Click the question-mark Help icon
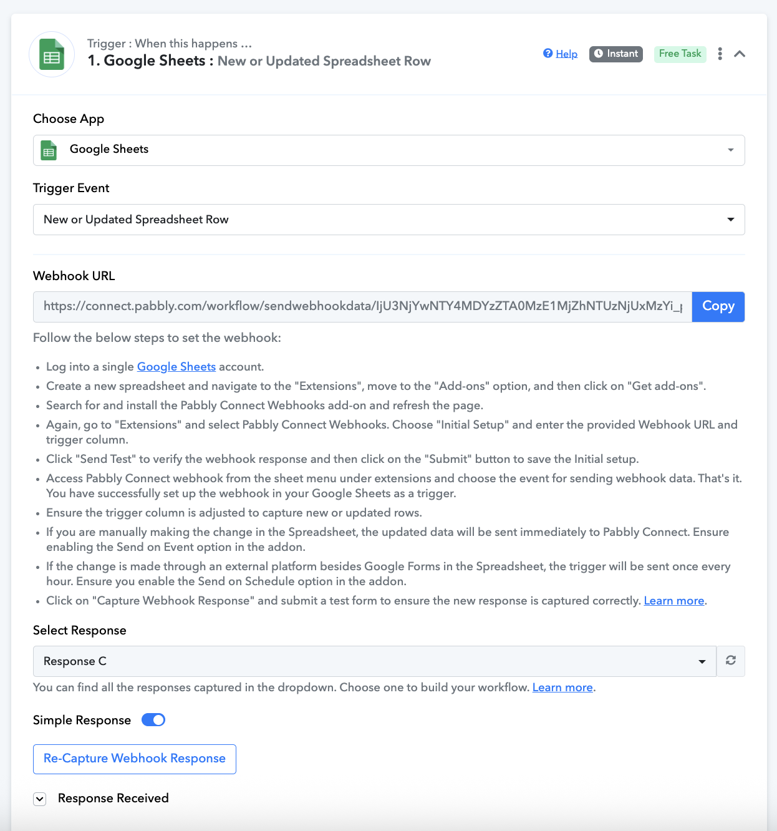The width and height of the screenshot is (777, 831). 548,53
